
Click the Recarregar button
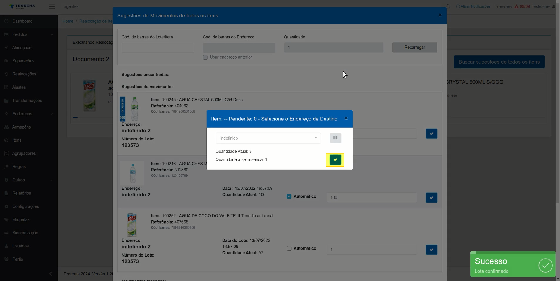(414, 48)
